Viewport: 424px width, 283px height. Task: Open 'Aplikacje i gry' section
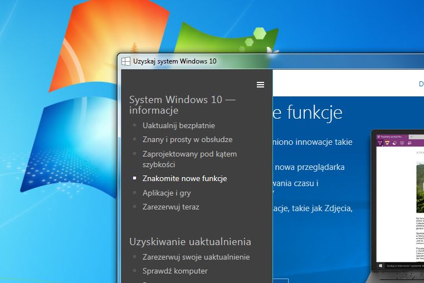(x=167, y=193)
